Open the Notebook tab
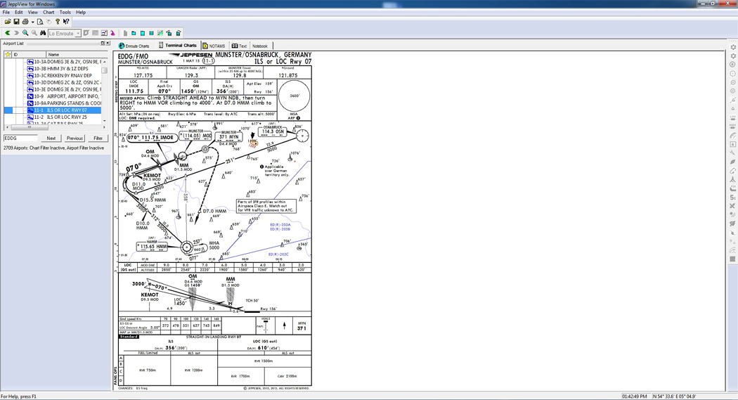The image size is (738, 400). click(260, 46)
